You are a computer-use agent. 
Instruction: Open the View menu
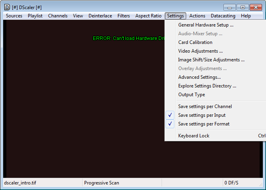point(78,16)
